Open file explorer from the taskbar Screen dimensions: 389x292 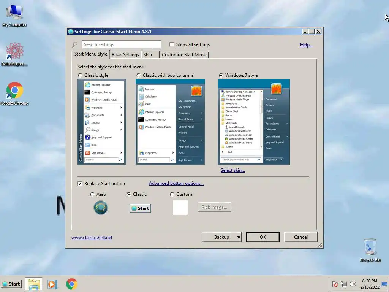point(34,284)
